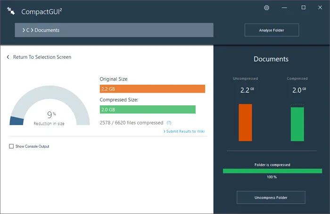This screenshot has width=330, height=214.
Task: Maximize the CompactGUI window
Action: click(303, 8)
